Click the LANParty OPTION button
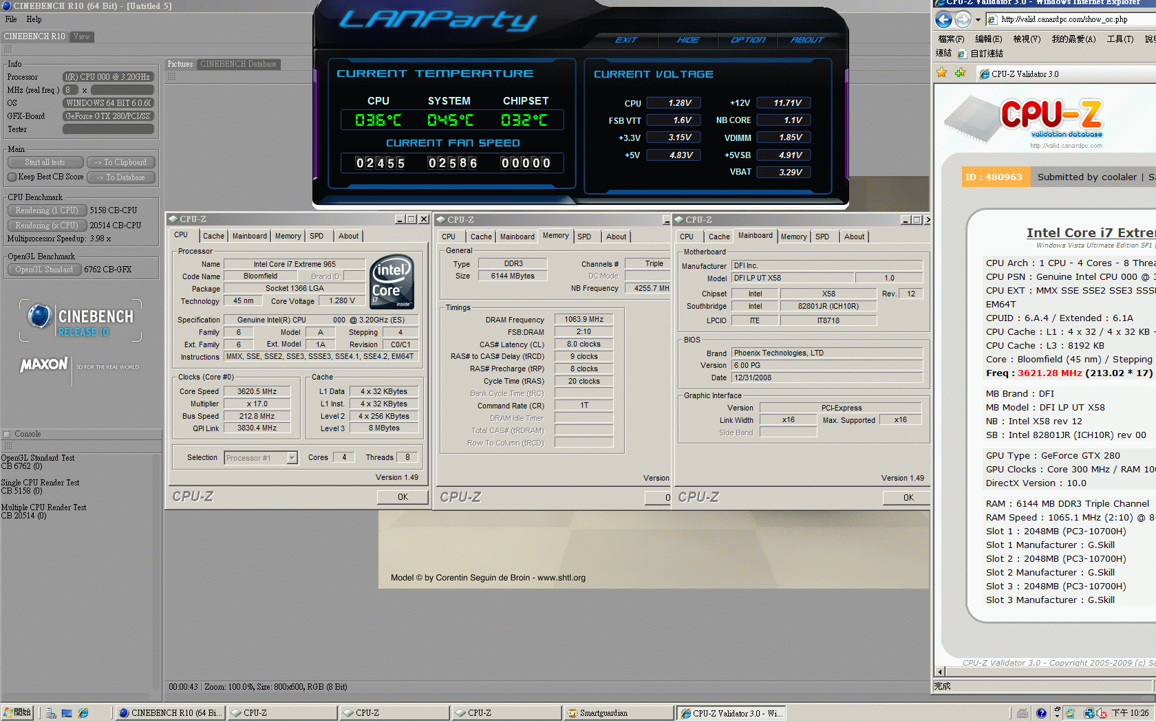 coord(748,40)
